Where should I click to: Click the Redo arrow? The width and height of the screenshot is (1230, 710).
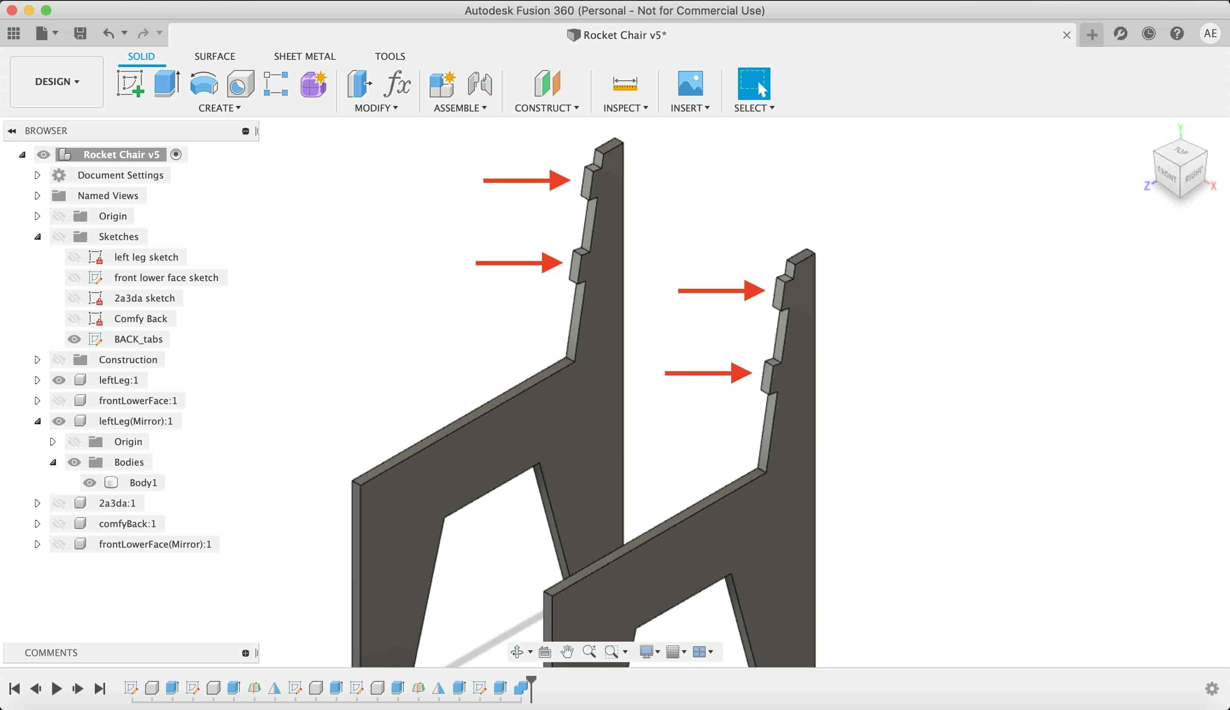click(143, 33)
